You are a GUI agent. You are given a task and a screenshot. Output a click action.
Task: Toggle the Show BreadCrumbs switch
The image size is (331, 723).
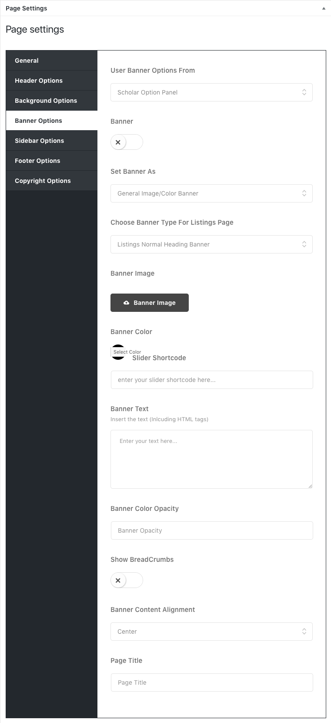tap(127, 580)
